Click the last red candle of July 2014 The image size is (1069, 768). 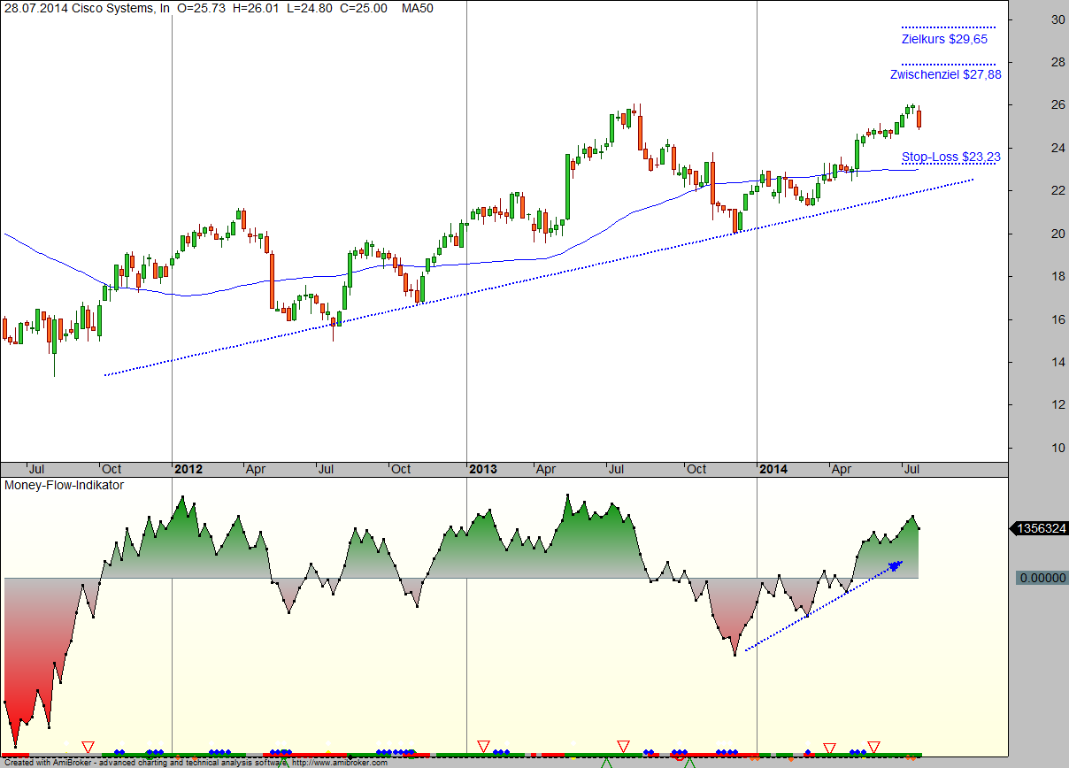[x=919, y=118]
